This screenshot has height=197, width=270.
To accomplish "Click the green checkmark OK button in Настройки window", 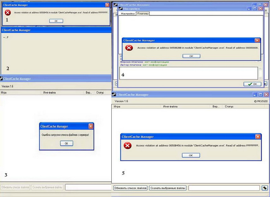I will [x=252, y=84].
